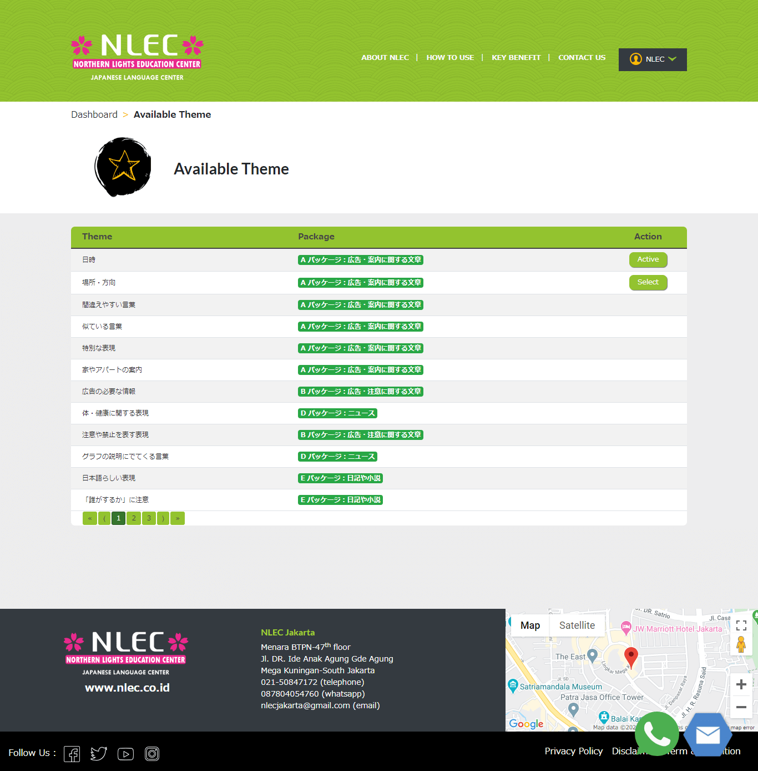
Task: Open the Twitter social icon
Action: pyautogui.click(x=99, y=754)
